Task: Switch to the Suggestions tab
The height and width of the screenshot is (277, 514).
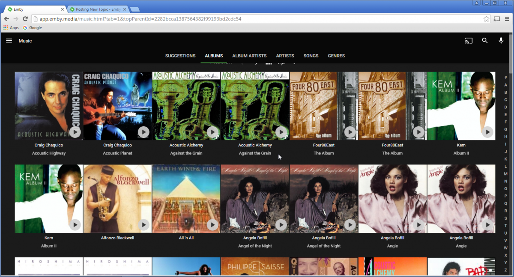Action: tap(180, 56)
